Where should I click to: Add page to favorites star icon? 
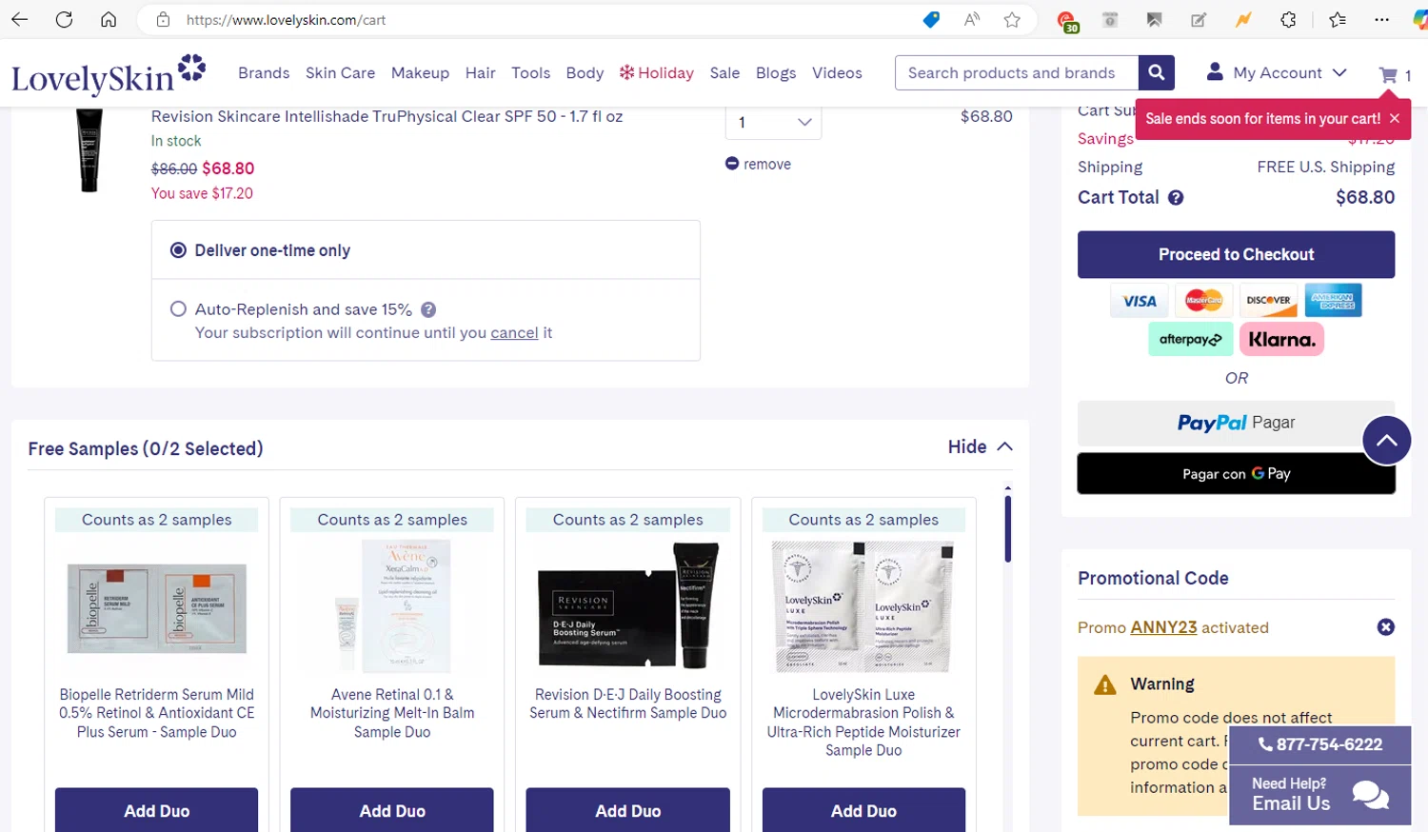click(x=1012, y=19)
